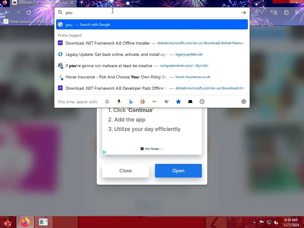This screenshot has height=228, width=304.
Task: Click the blue Open button
Action: point(178,171)
